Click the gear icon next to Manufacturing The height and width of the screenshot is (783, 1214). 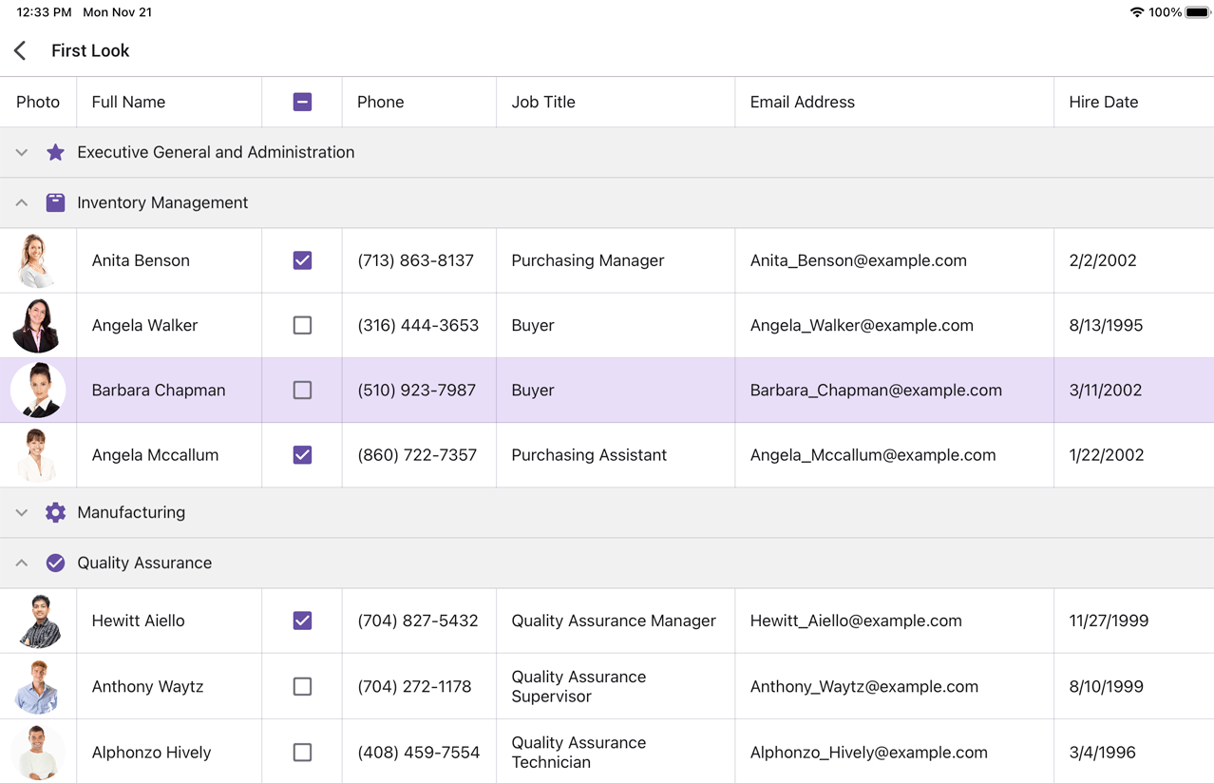(x=55, y=512)
